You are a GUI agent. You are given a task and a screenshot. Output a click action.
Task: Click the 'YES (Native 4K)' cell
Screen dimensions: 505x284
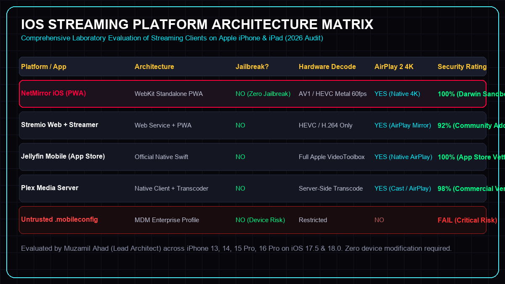[x=397, y=94]
